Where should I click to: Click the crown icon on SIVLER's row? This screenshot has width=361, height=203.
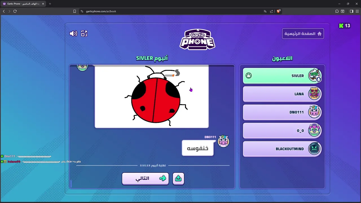point(248,76)
